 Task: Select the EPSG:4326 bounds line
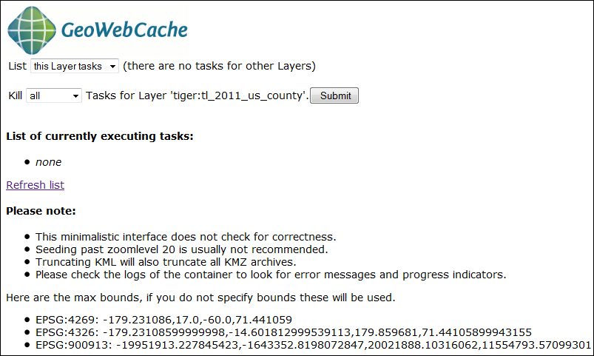pos(283,332)
